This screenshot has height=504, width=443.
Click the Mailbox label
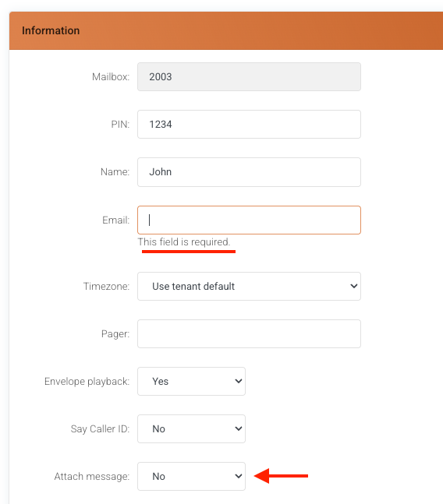tap(111, 77)
